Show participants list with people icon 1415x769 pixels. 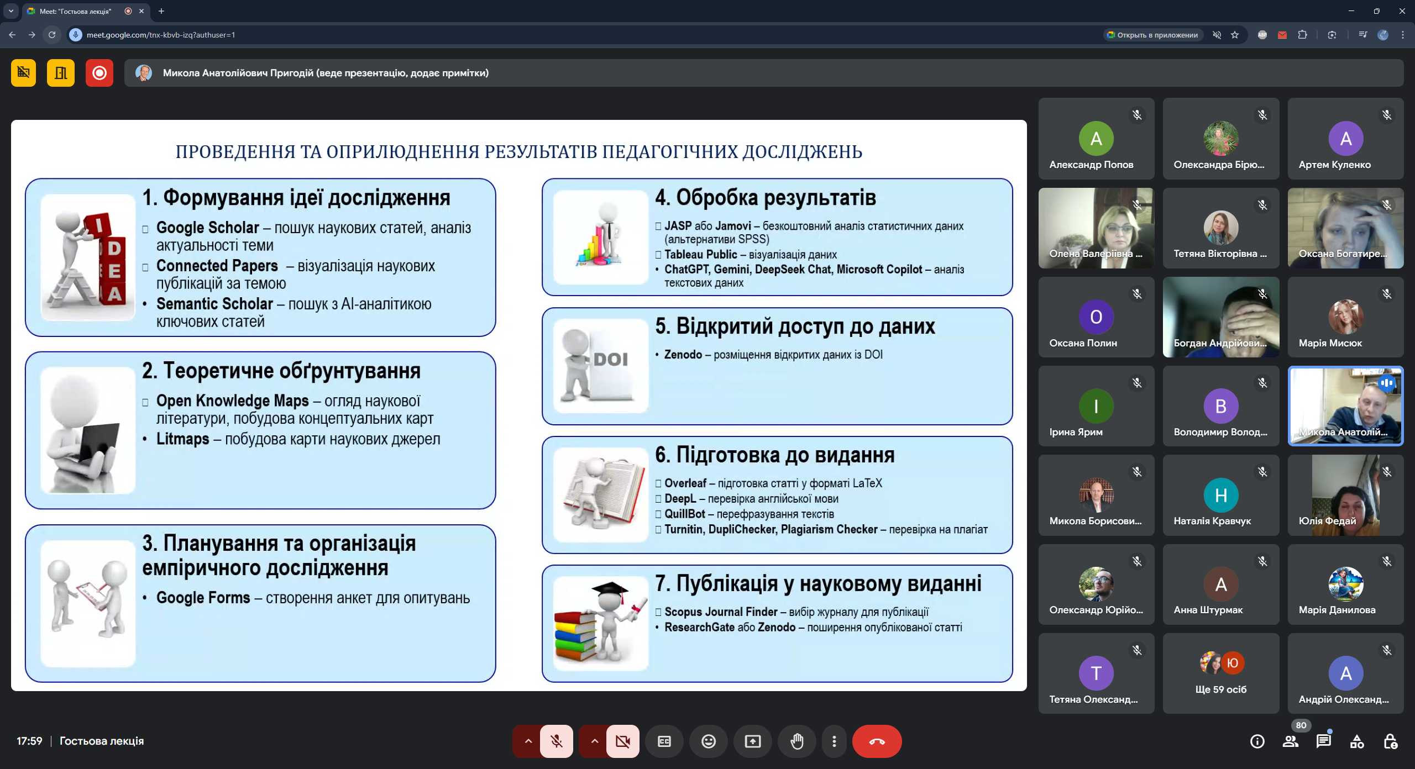tap(1291, 741)
